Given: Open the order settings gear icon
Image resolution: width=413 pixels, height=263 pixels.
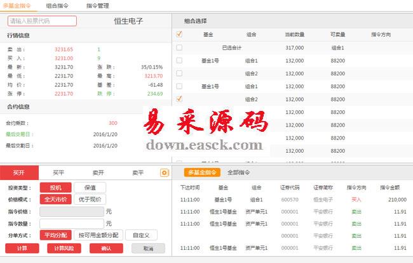Looking at the screenshot, I should click(165, 172).
